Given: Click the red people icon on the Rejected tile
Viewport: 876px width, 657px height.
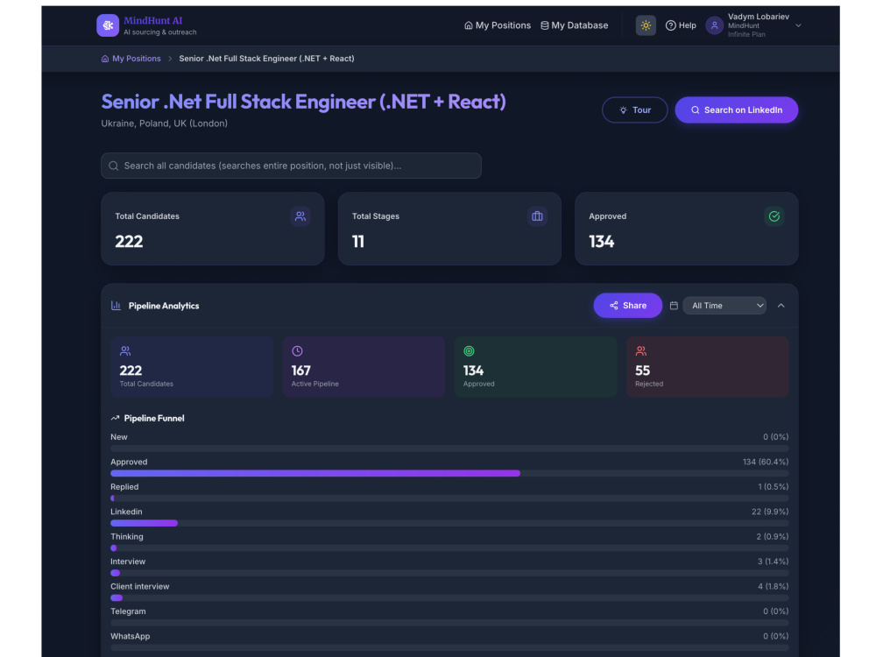Looking at the screenshot, I should coord(641,351).
